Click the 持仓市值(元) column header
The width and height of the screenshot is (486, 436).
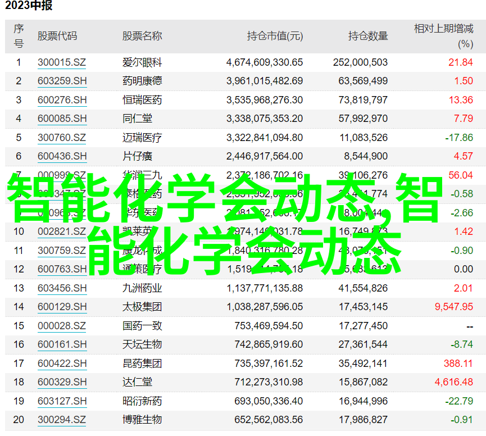coord(275,37)
